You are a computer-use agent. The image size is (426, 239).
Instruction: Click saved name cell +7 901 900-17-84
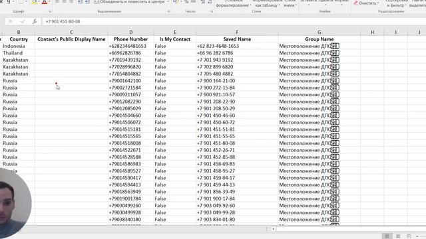pos(237,199)
